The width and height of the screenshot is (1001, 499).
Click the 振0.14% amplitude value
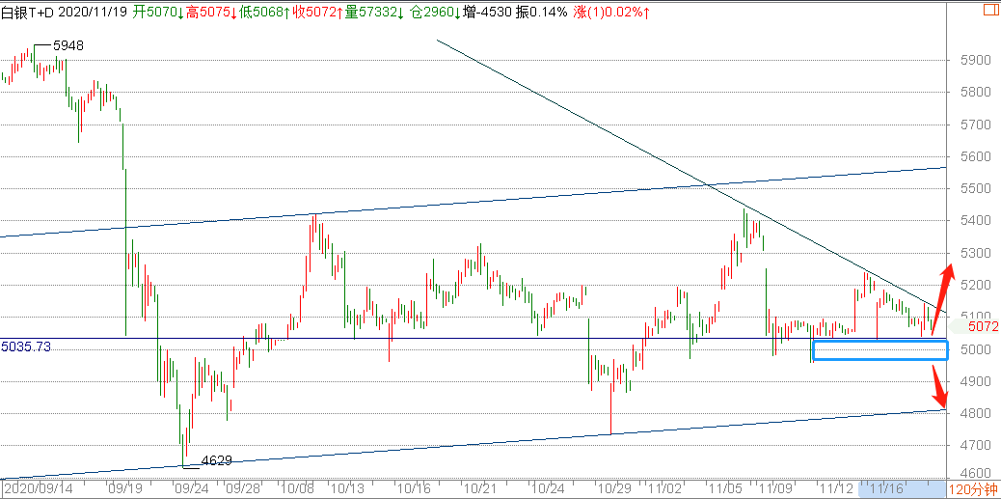coord(542,12)
